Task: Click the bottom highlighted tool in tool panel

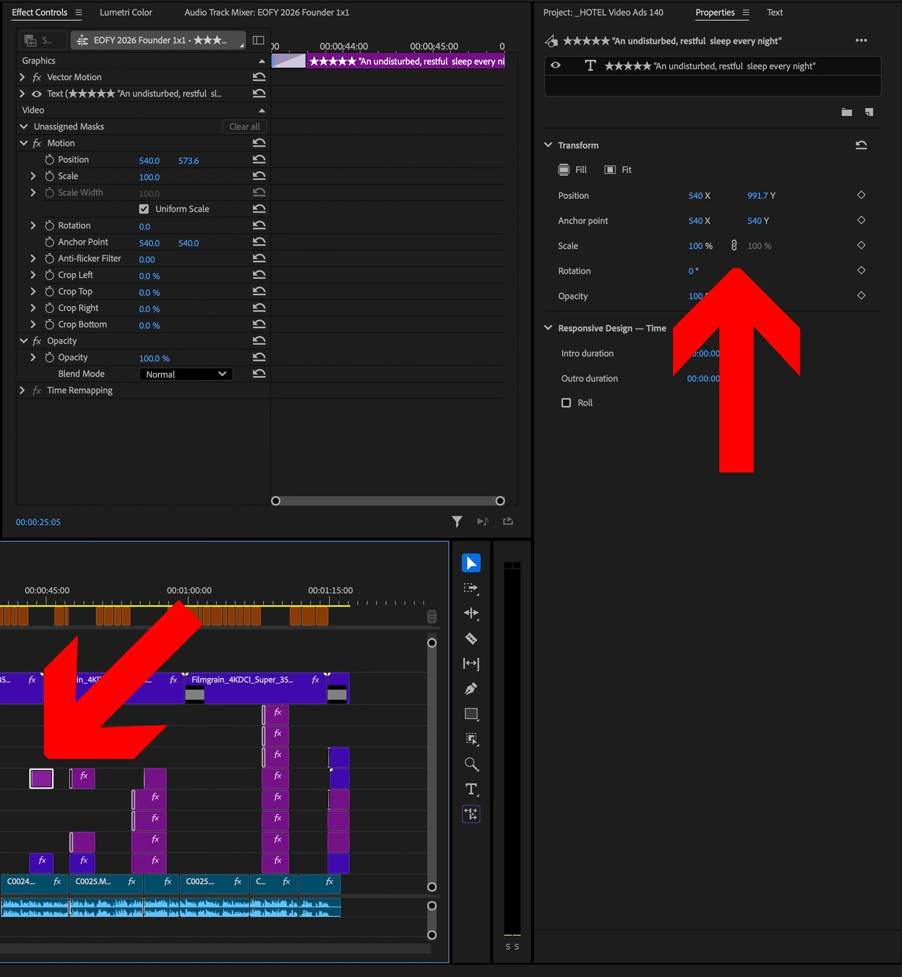Action: (471, 814)
